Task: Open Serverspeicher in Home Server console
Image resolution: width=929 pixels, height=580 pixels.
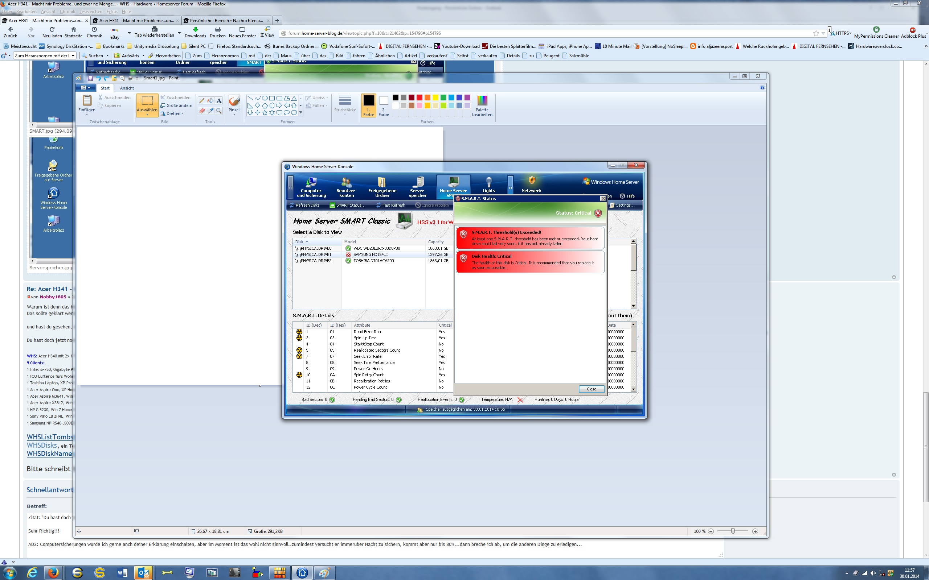Action: (x=418, y=187)
